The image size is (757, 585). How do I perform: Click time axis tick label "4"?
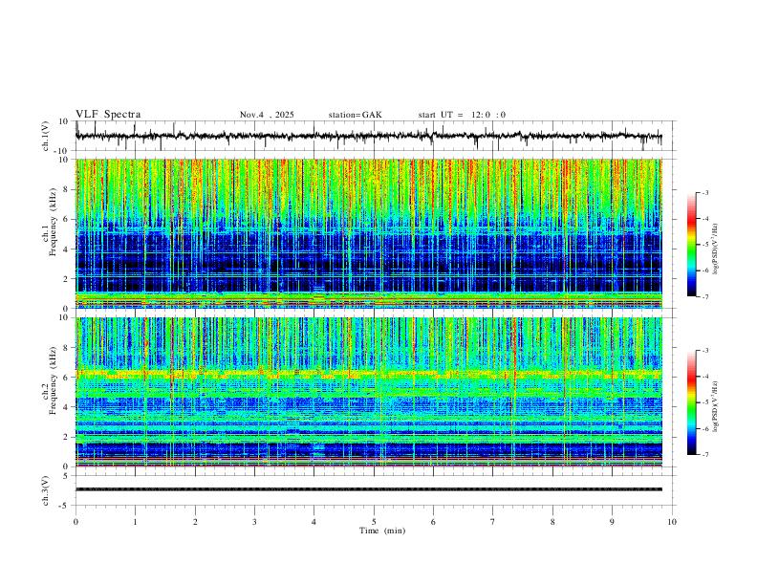coord(314,522)
